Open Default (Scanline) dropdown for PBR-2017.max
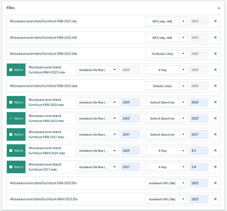 click(x=183, y=134)
